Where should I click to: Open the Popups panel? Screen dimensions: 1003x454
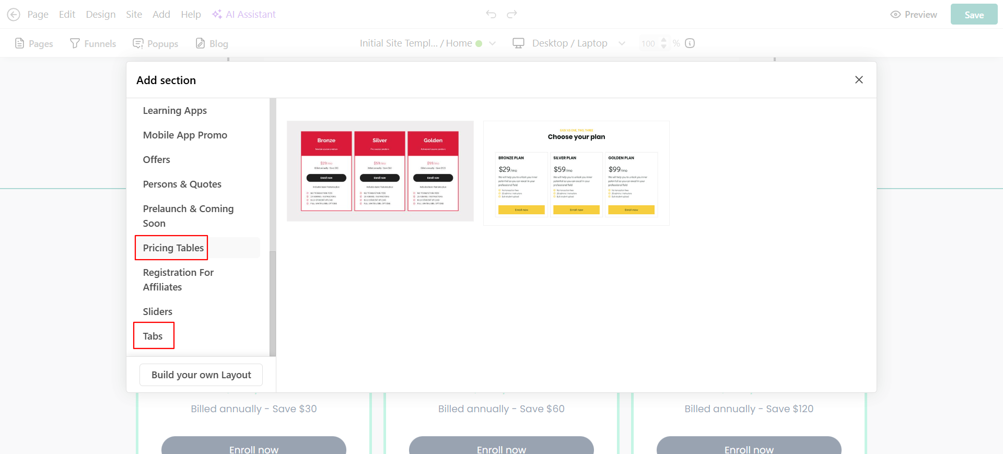pyautogui.click(x=156, y=43)
